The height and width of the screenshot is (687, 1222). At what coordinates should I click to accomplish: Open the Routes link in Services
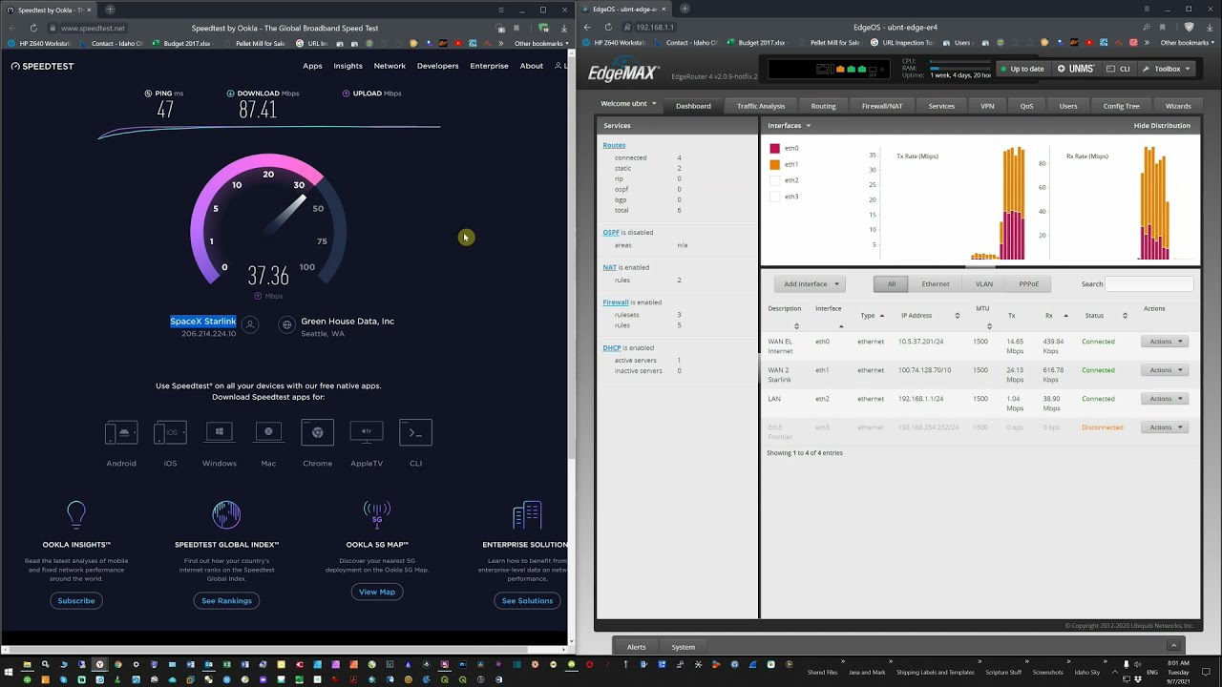614,145
